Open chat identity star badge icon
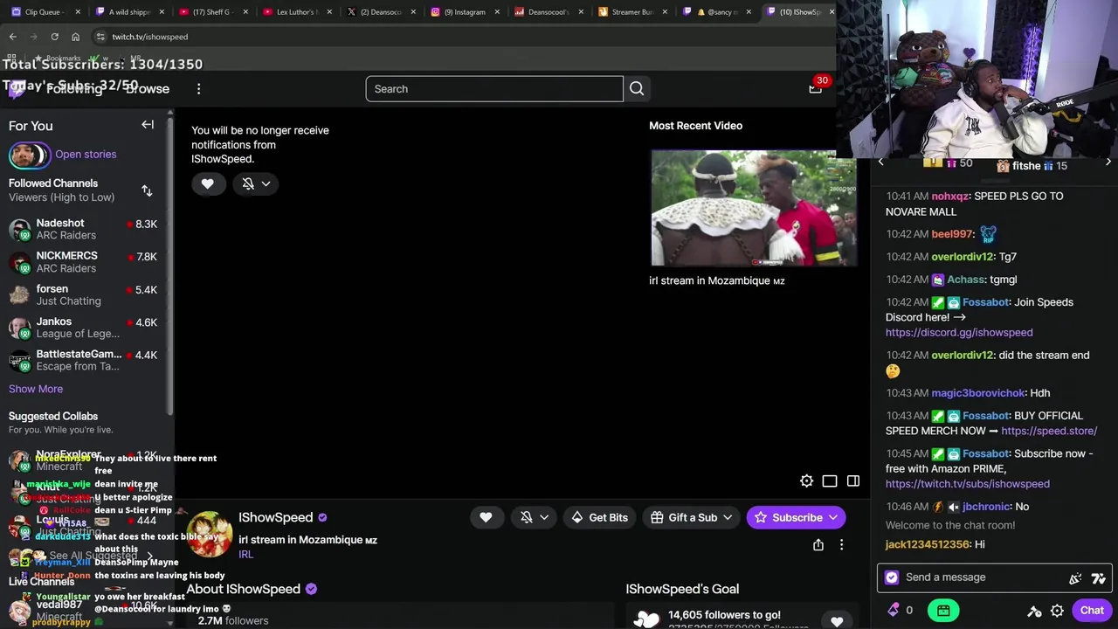This screenshot has height=629, width=1118. pos(891,577)
